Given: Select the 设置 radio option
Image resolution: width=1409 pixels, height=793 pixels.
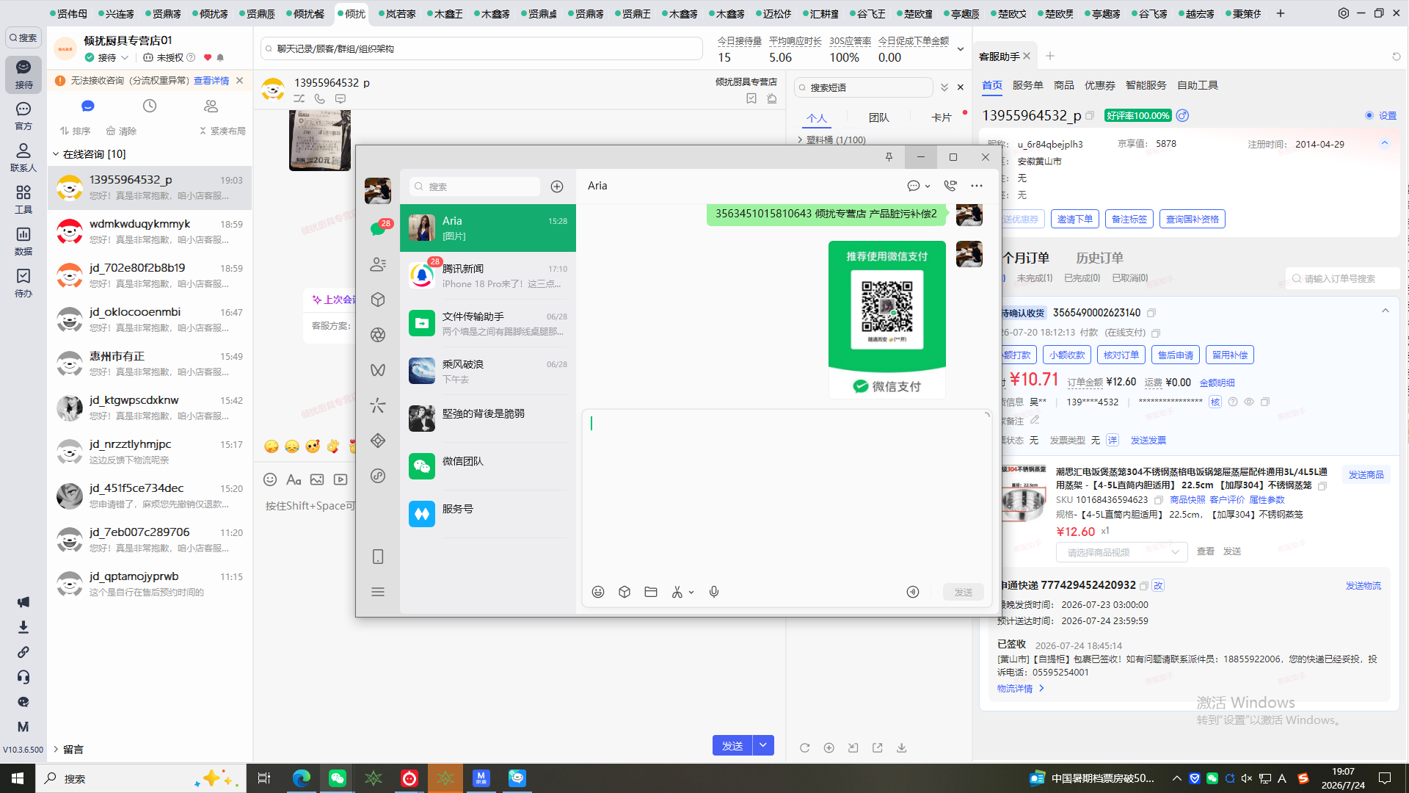Looking at the screenshot, I should click(1369, 116).
